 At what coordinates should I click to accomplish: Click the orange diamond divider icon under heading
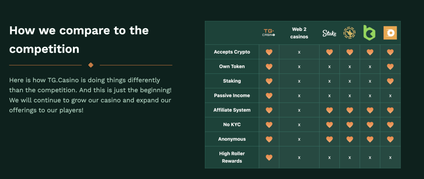pyautogui.click(x=91, y=65)
